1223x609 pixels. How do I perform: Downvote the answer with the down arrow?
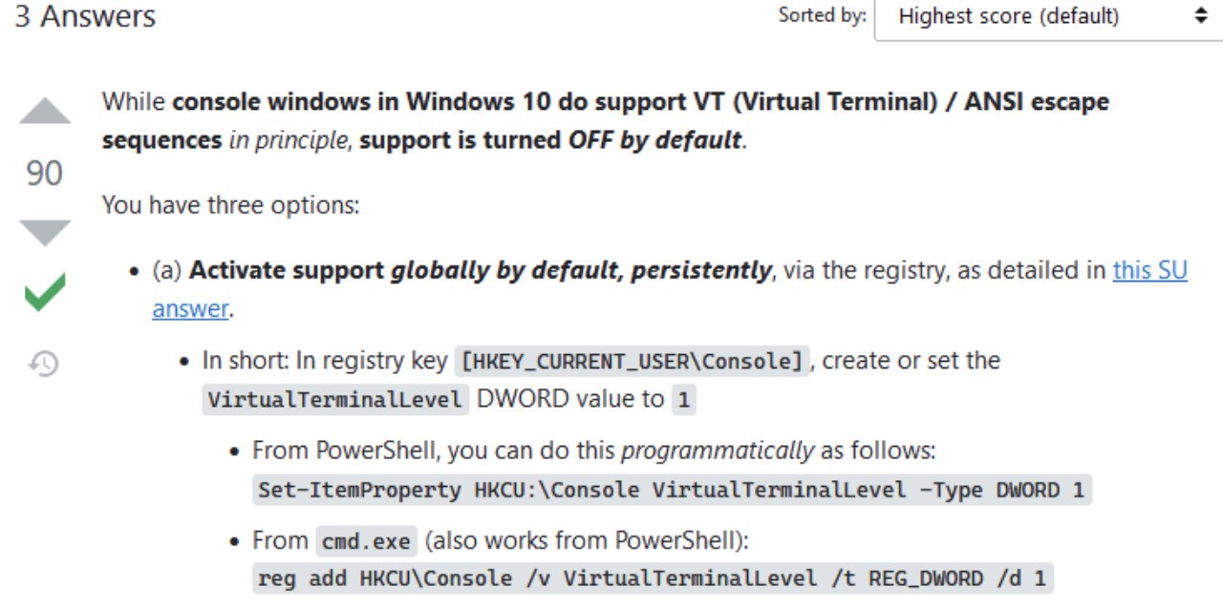click(x=45, y=232)
